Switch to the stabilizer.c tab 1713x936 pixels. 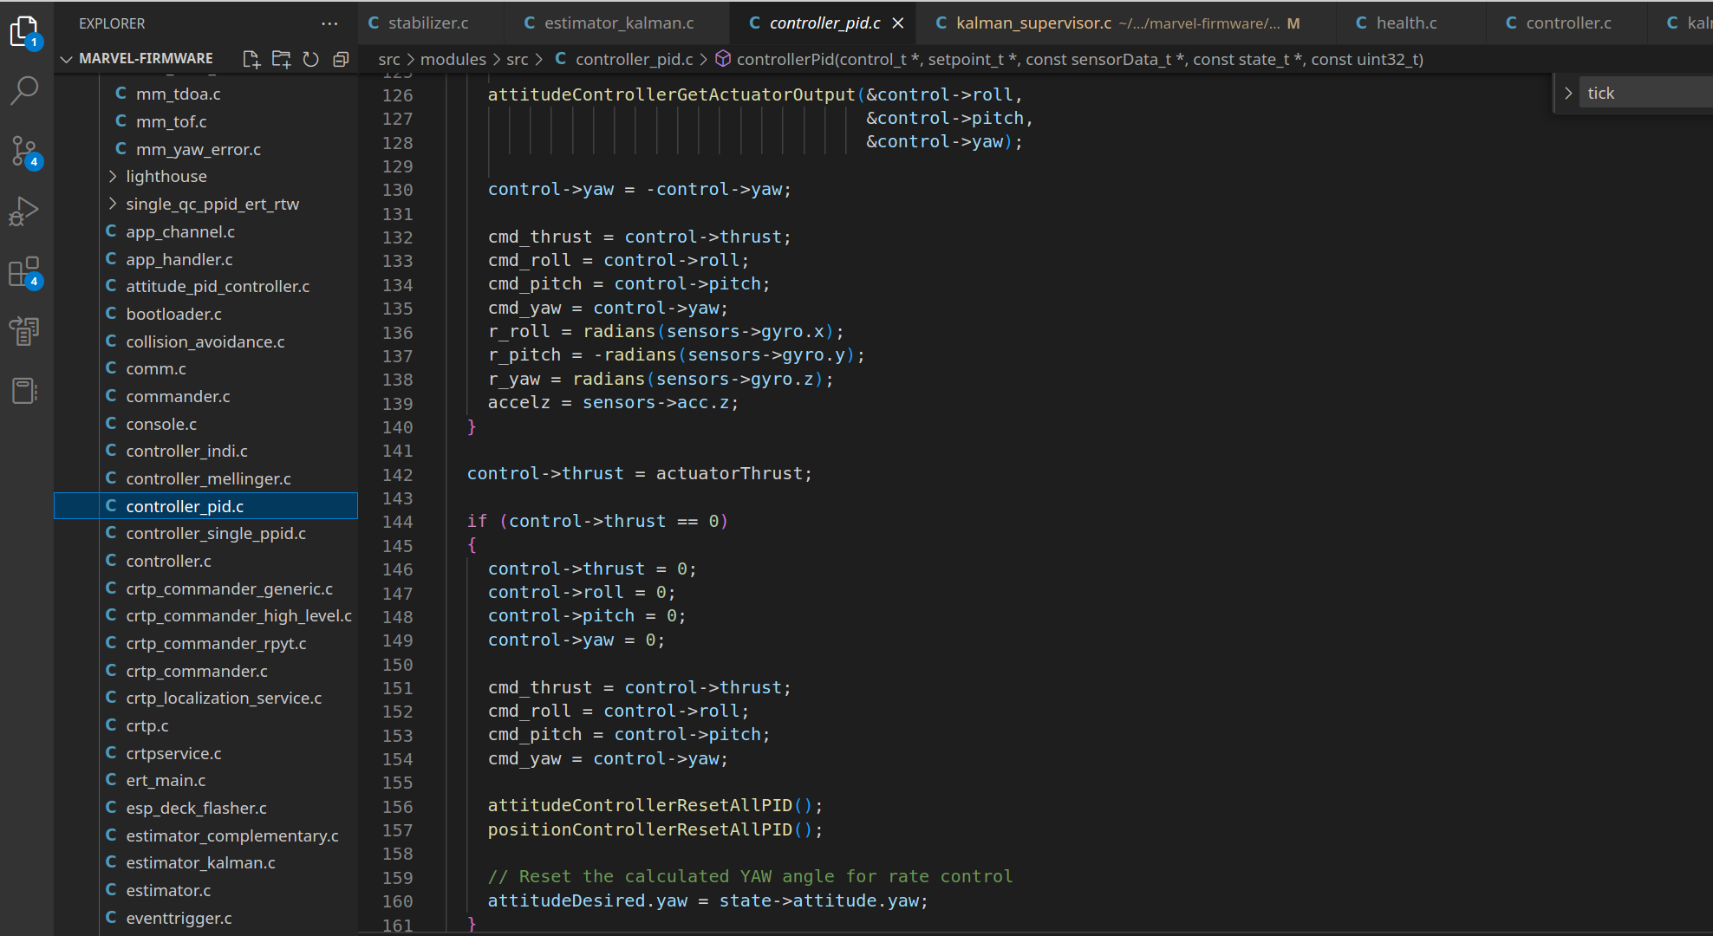pyautogui.click(x=430, y=23)
